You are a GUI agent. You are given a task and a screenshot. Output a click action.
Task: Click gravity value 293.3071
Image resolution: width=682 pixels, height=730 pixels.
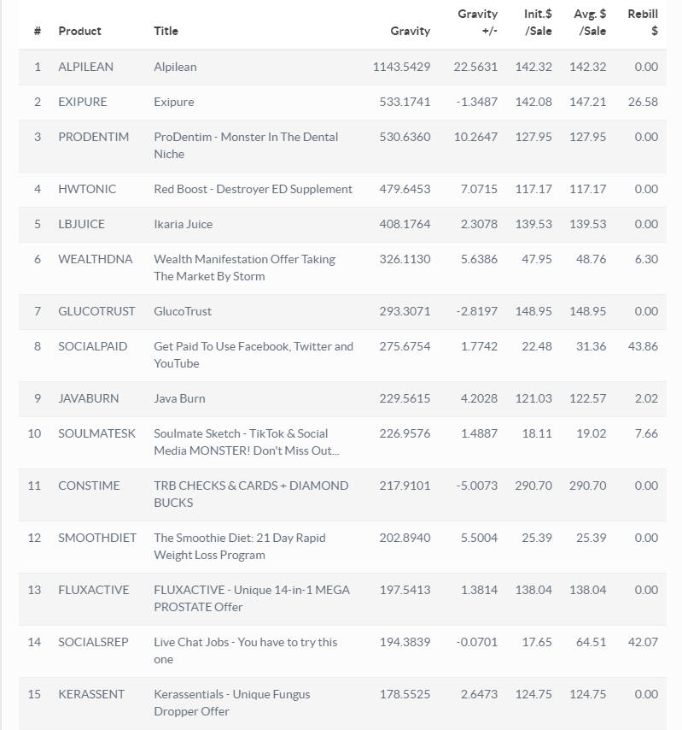point(405,311)
